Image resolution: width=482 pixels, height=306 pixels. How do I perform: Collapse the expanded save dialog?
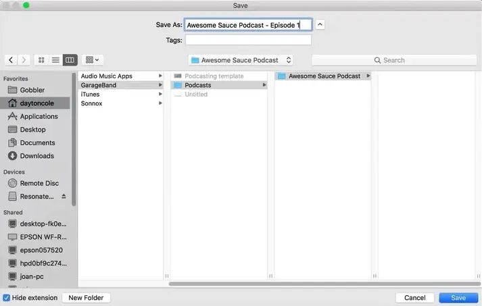click(x=320, y=25)
